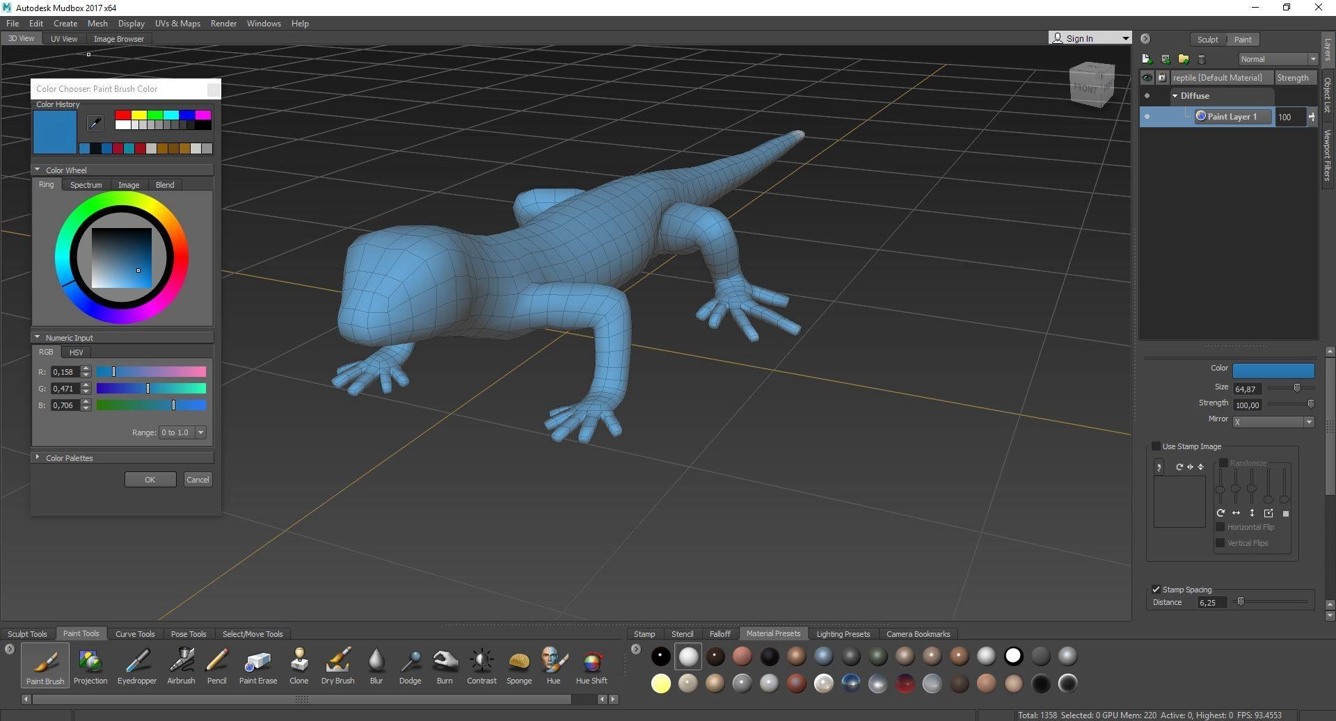Open the Stencil tab
Viewport: 1336px width, 721px height.
682,634
